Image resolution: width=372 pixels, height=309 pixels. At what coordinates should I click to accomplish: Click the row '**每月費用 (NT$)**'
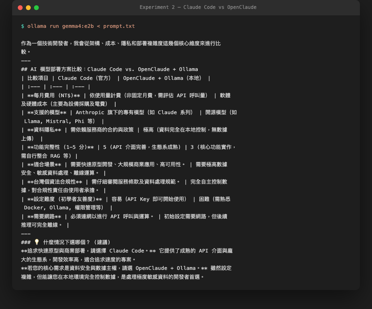[126, 95]
